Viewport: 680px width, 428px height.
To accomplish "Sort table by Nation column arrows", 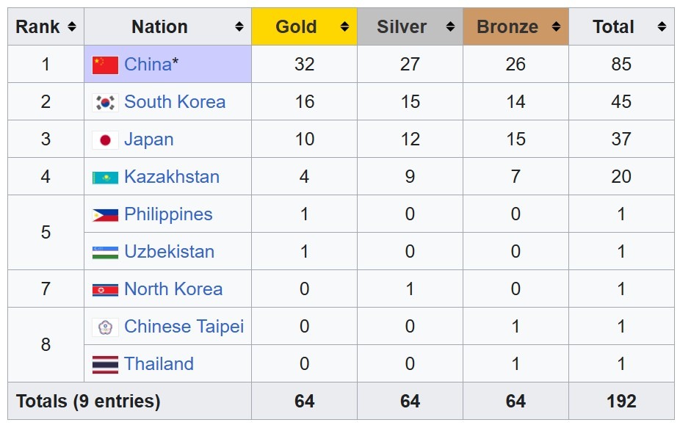I will 239,27.
